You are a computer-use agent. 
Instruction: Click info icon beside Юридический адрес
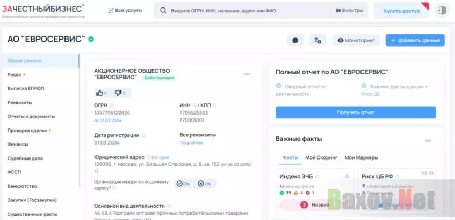coord(148,157)
